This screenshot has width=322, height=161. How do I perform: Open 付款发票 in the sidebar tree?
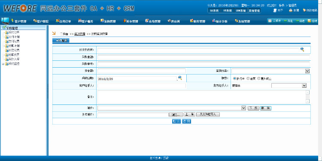tap(14, 55)
